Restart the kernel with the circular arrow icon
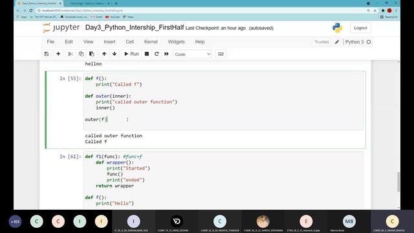414x233 pixels. tap(157, 54)
